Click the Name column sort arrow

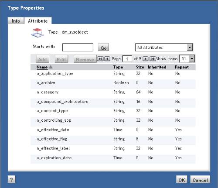click(51, 67)
